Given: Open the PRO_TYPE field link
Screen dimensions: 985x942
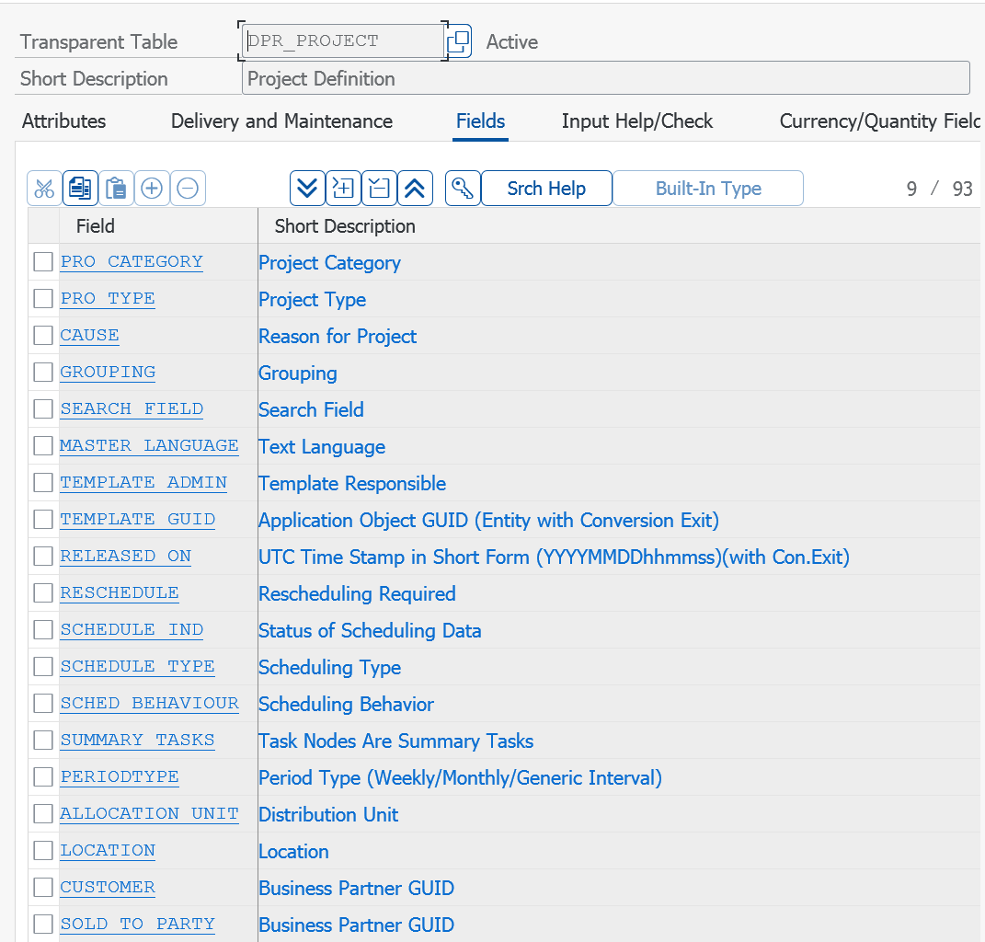Looking at the screenshot, I should pos(108,298).
